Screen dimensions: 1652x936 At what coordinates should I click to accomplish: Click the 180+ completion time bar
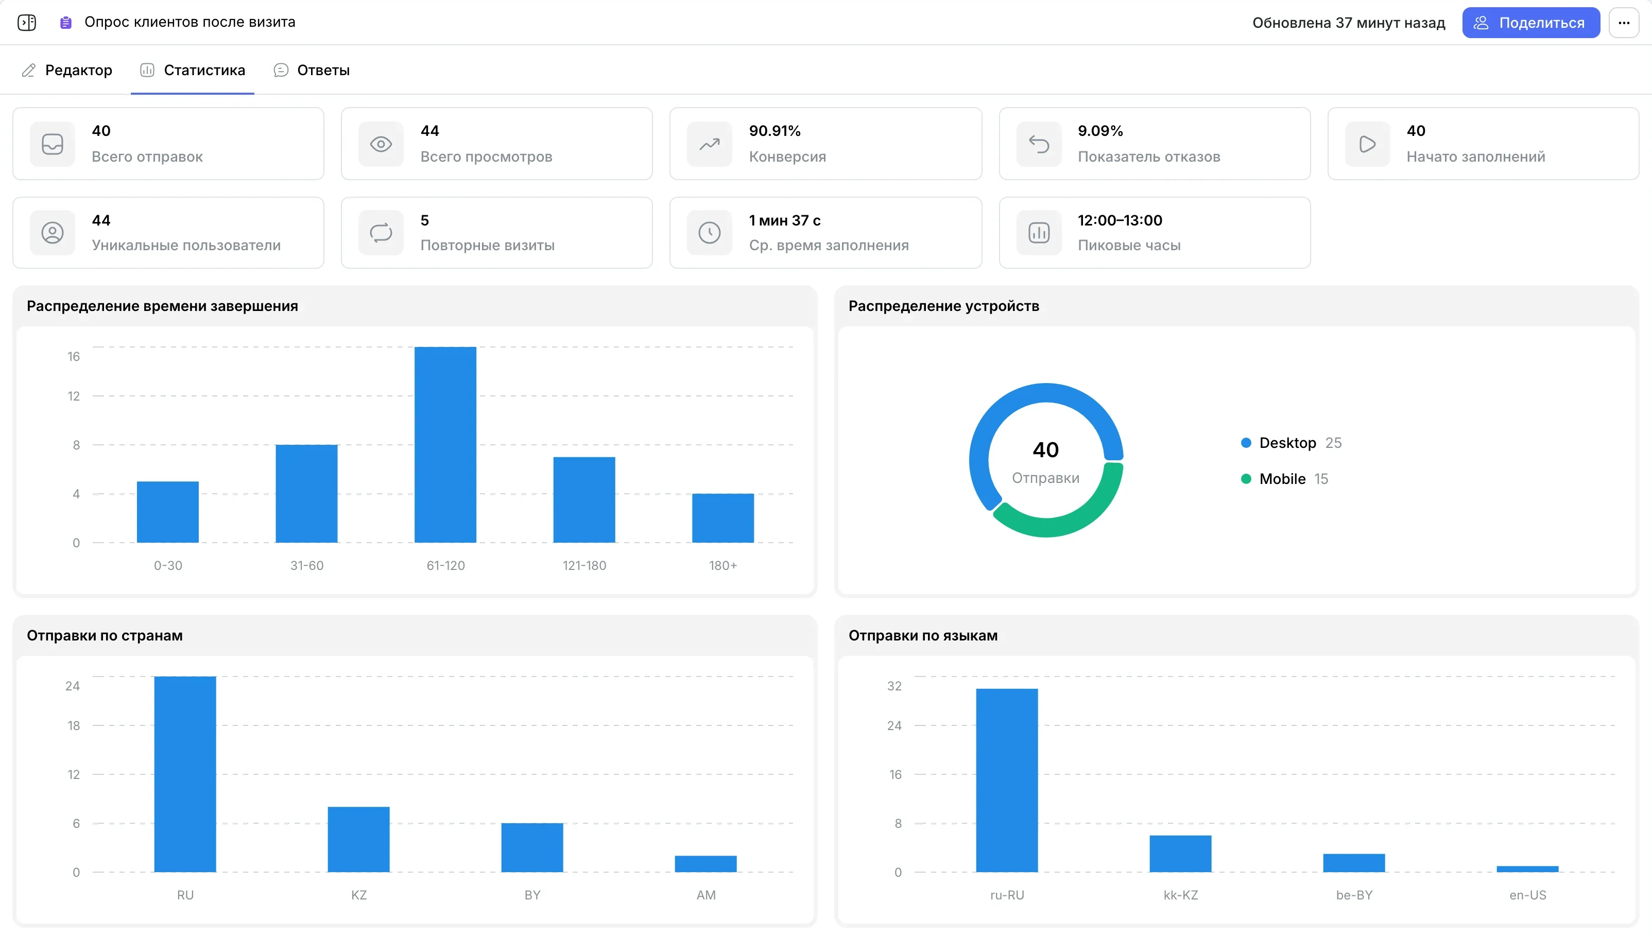pyautogui.click(x=723, y=518)
